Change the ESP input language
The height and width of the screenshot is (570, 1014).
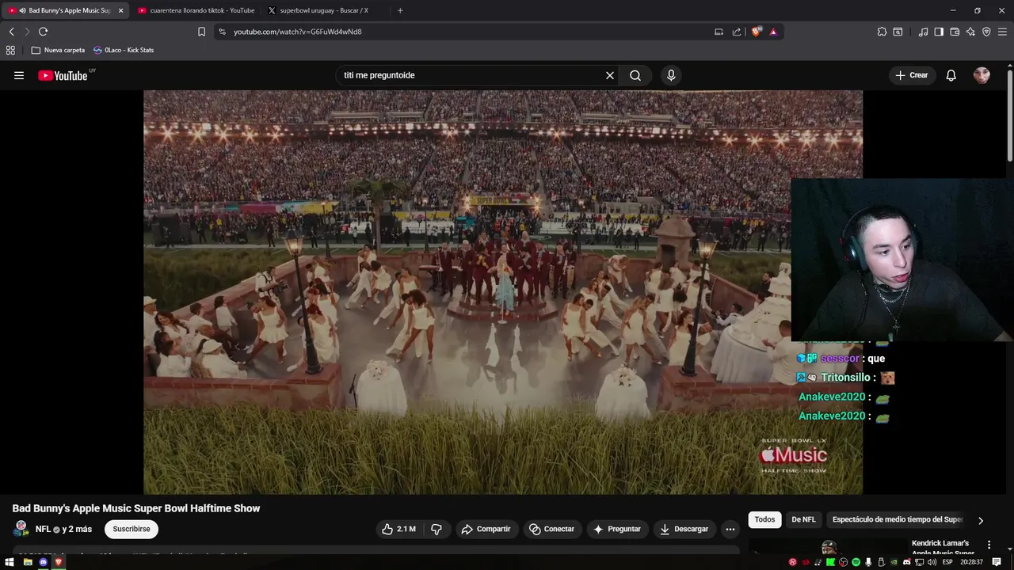(947, 562)
